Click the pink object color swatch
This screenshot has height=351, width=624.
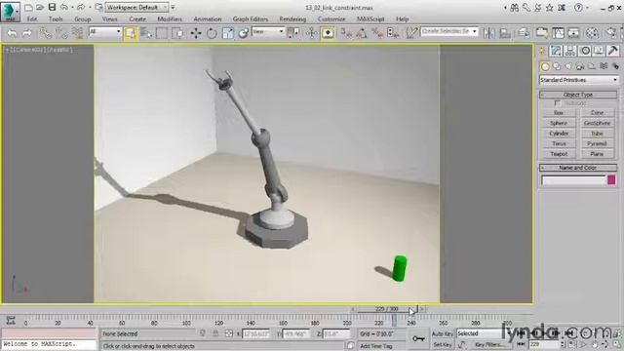pyautogui.click(x=611, y=180)
